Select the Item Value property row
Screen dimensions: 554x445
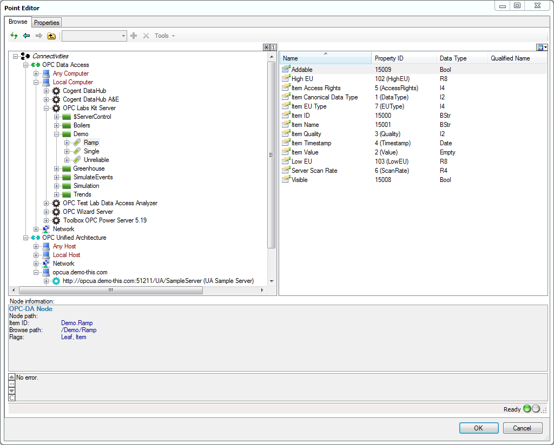pyautogui.click(x=306, y=152)
